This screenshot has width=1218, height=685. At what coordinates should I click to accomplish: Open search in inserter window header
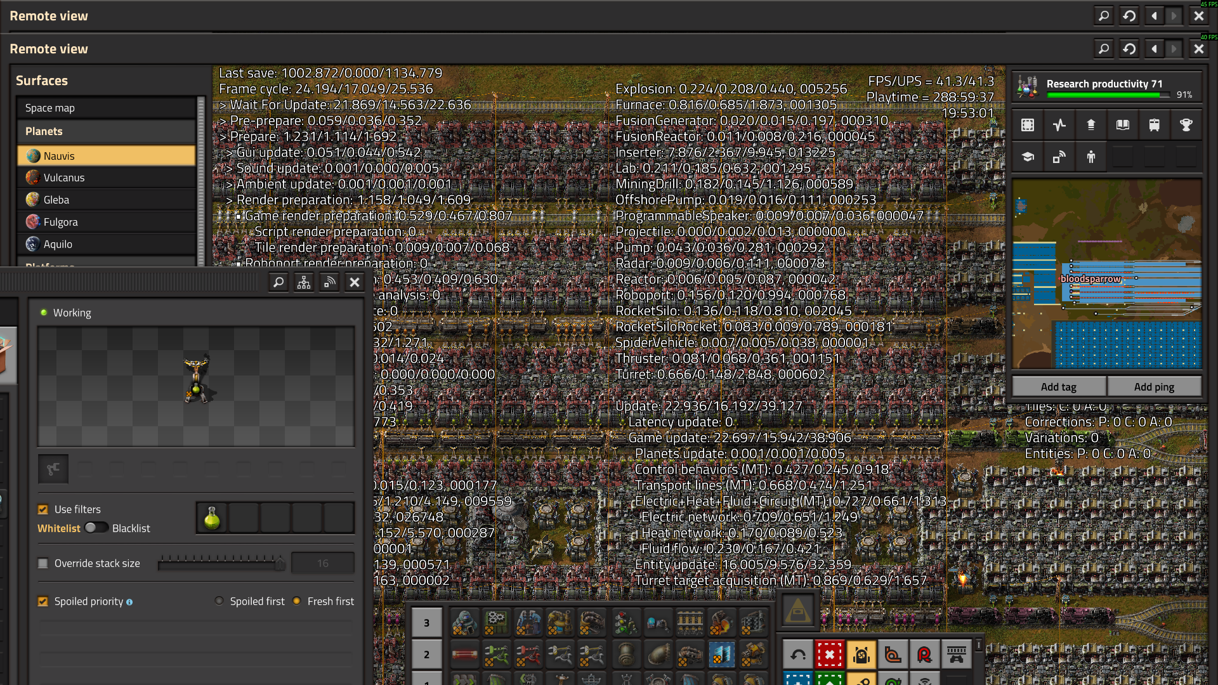coord(278,282)
